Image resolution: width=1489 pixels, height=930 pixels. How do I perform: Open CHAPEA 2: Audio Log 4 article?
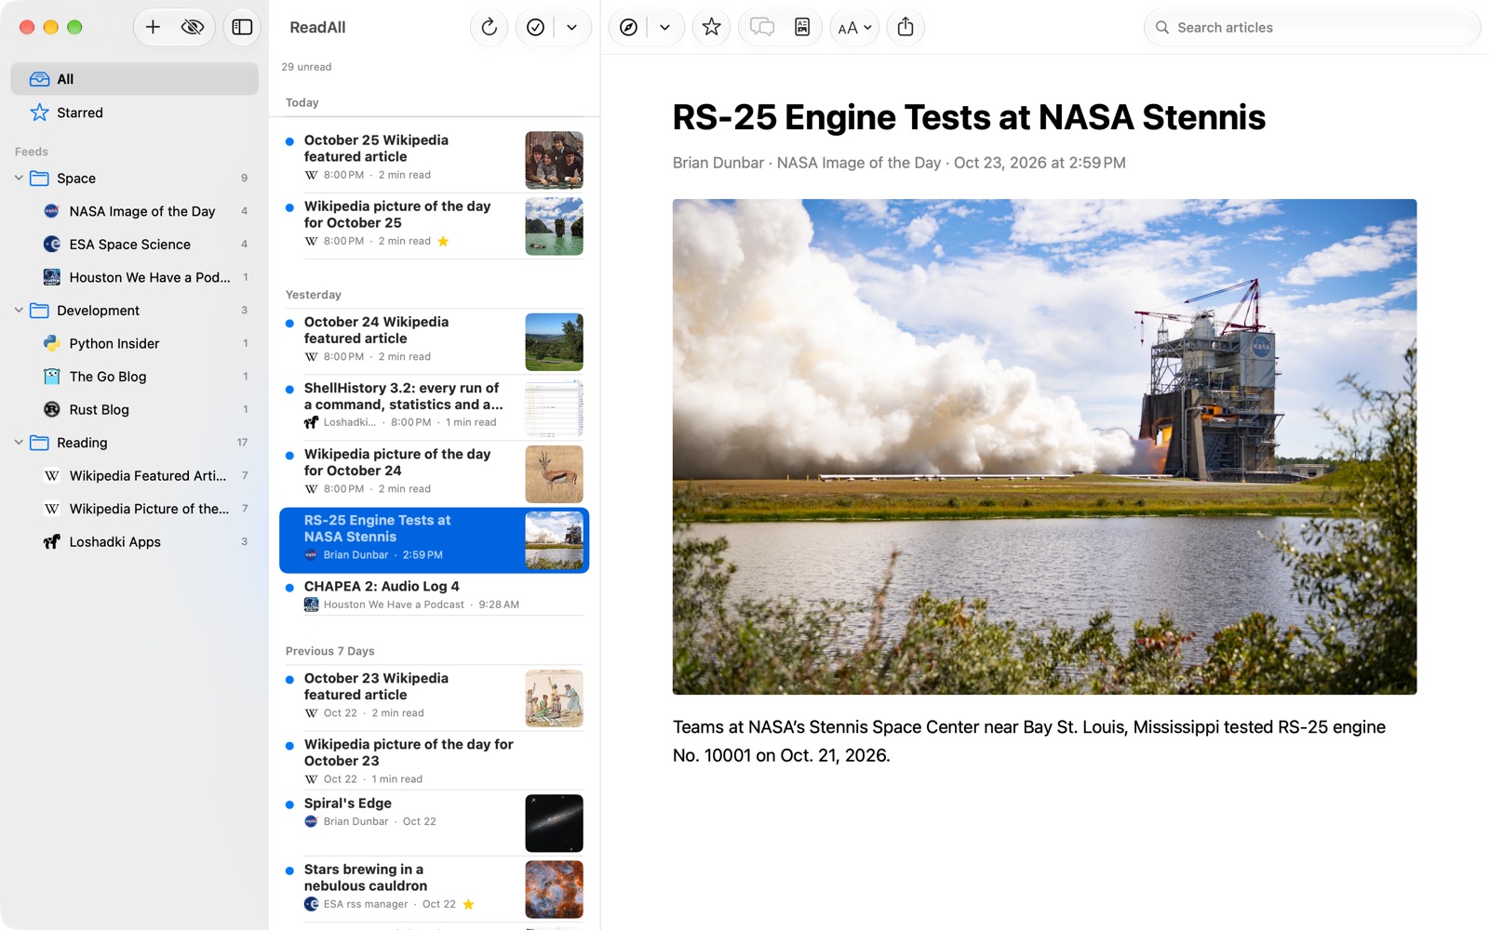coord(434,595)
